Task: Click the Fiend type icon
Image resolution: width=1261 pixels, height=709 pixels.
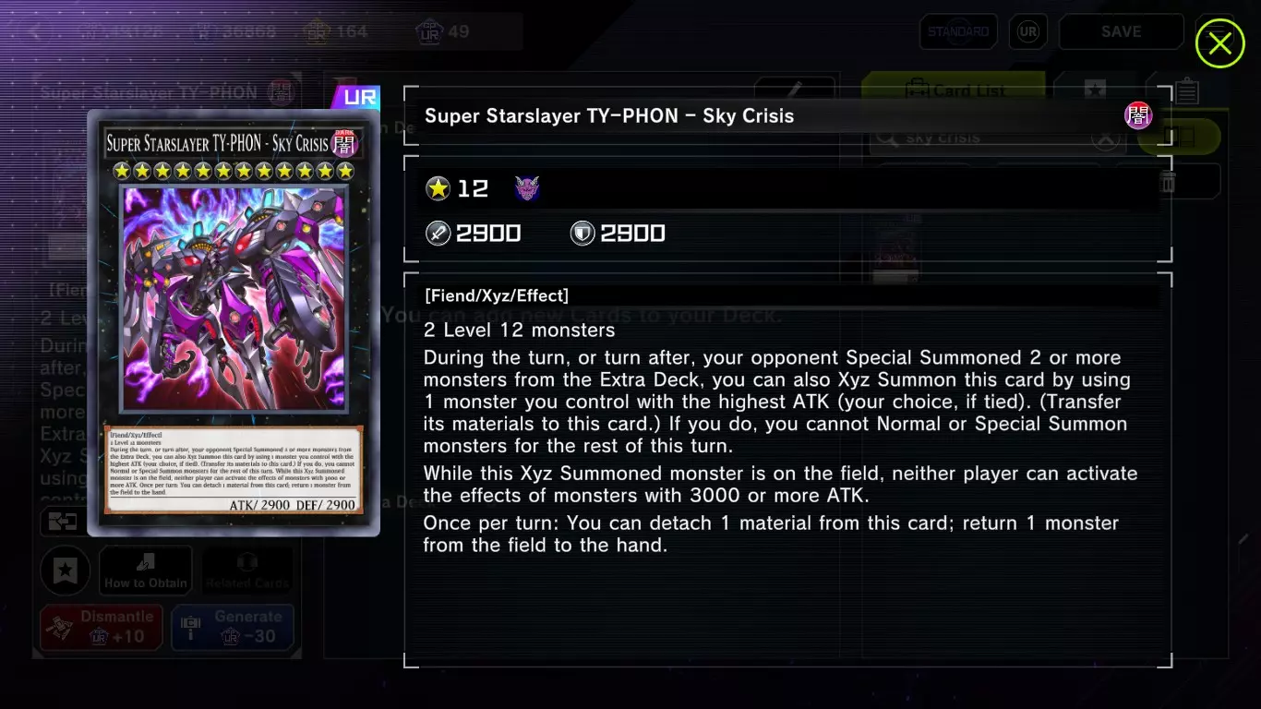Action: tap(527, 189)
